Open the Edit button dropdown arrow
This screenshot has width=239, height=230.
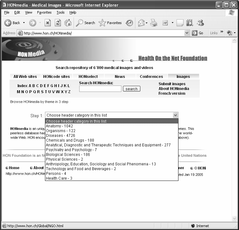(x=172, y=23)
